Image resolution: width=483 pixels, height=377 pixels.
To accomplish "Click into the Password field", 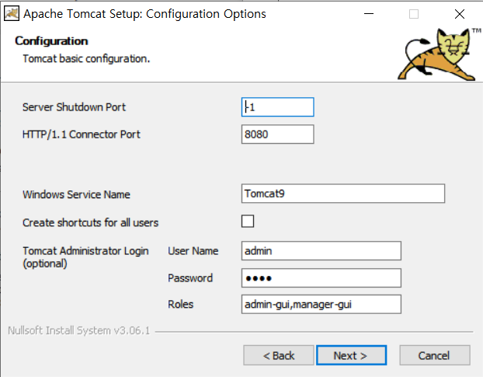I will coord(321,278).
